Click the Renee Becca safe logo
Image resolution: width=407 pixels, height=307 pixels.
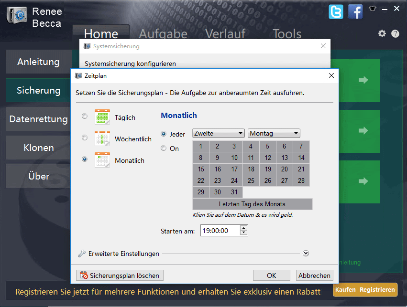tap(17, 15)
